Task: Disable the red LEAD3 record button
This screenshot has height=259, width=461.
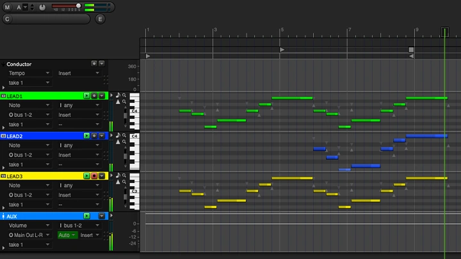Action: click(94, 176)
